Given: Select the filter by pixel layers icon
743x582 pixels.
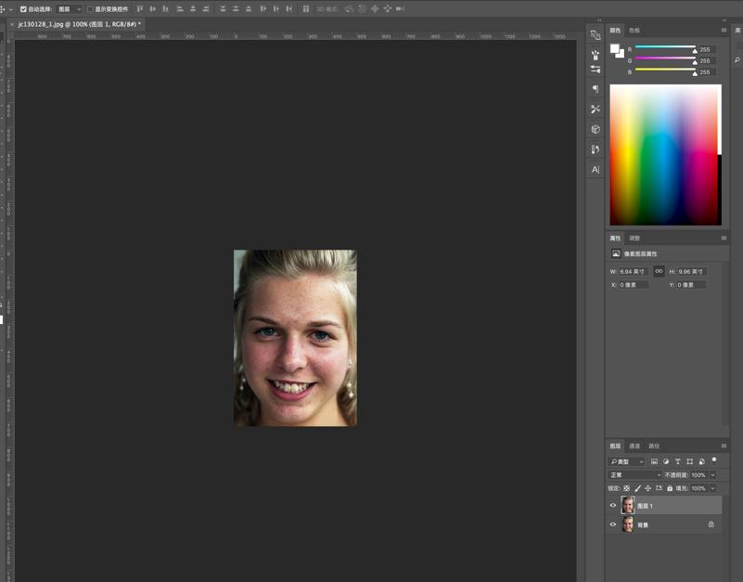Looking at the screenshot, I should (x=656, y=461).
